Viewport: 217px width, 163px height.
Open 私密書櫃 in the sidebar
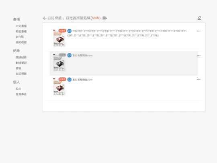21,31
